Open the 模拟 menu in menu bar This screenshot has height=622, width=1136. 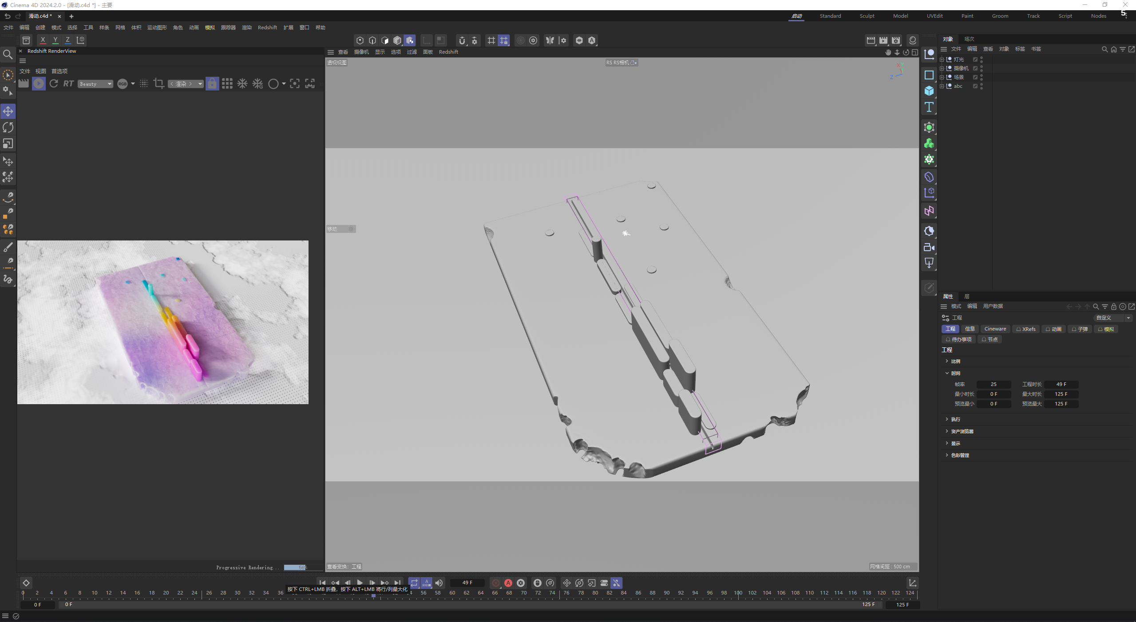pyautogui.click(x=210, y=28)
